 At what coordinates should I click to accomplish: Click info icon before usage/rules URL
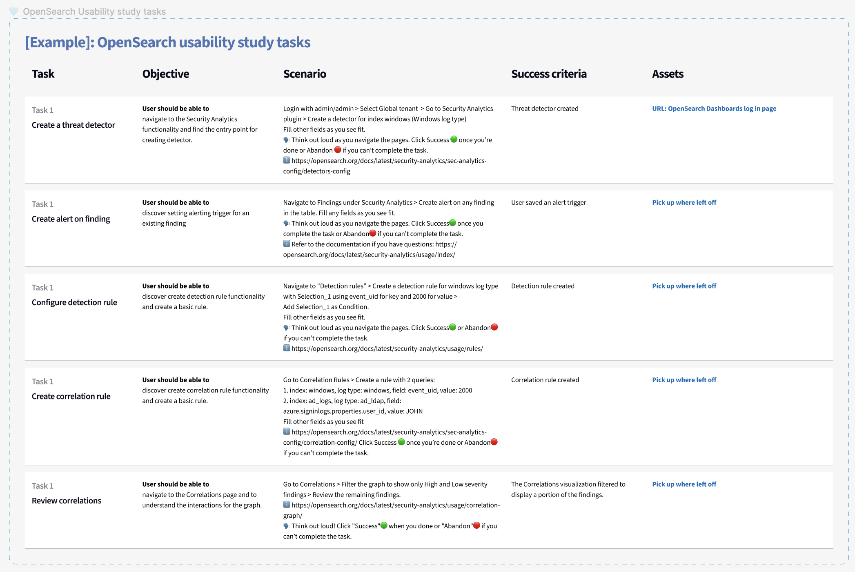pos(287,348)
